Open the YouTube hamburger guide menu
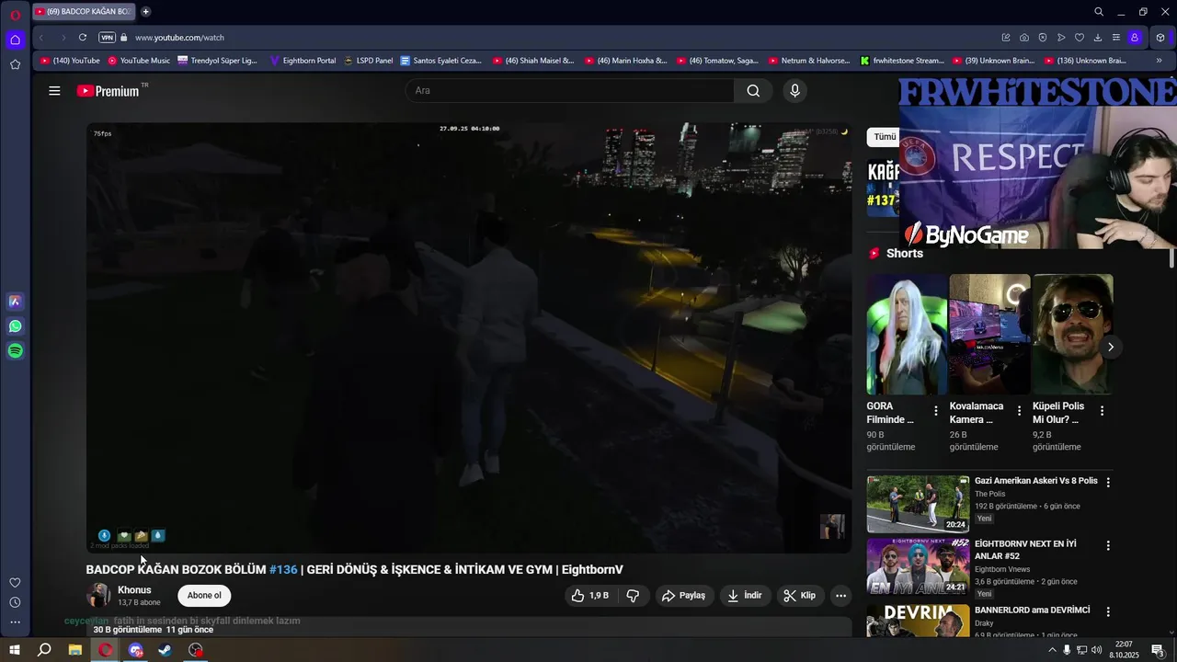Image resolution: width=1177 pixels, height=662 pixels. (x=54, y=91)
